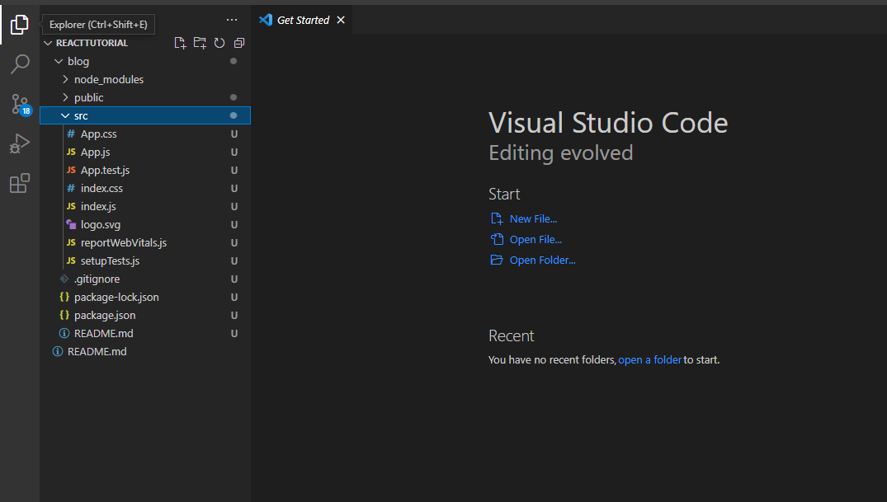The image size is (887, 502).
Task: Click the New File icon in the Explorer header
Action: point(180,43)
